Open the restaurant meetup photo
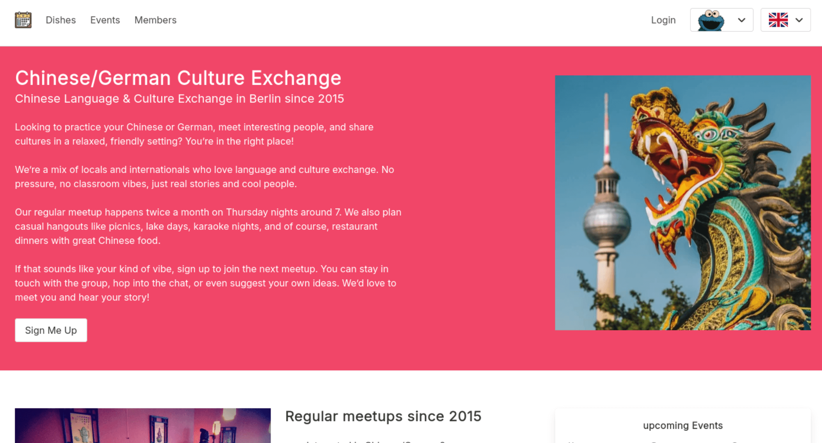This screenshot has height=443, width=822. click(x=142, y=426)
